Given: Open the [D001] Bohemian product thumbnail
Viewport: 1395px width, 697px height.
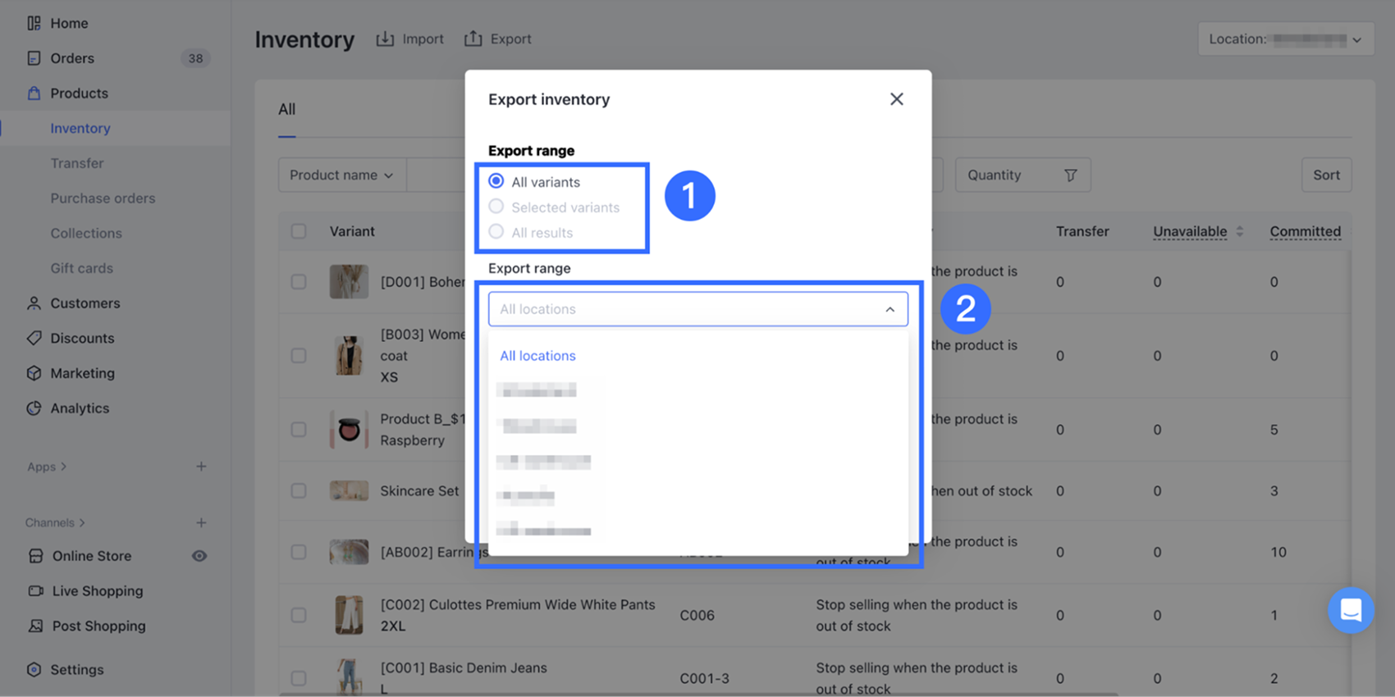Looking at the screenshot, I should (349, 281).
